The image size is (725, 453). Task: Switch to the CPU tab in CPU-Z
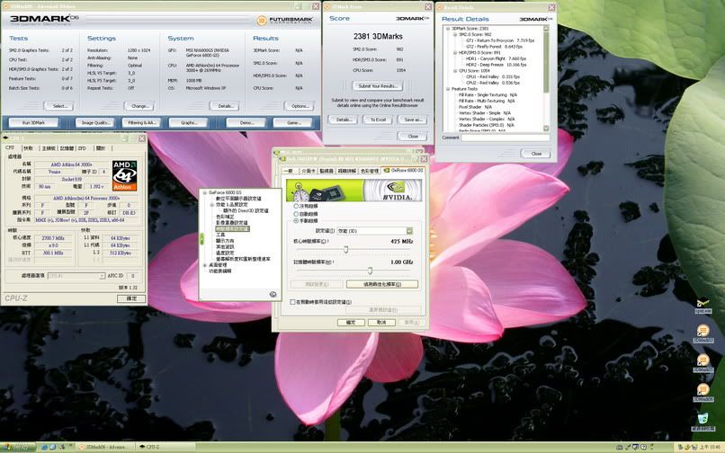click(10, 148)
